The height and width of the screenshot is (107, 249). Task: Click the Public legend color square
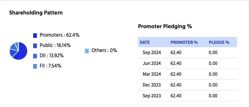[x=35, y=46]
